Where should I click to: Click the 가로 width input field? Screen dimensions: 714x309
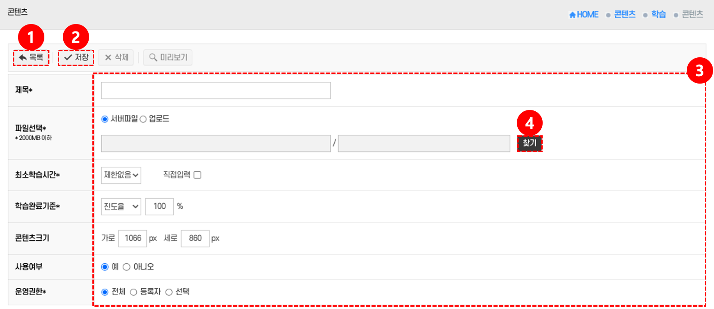[133, 238]
